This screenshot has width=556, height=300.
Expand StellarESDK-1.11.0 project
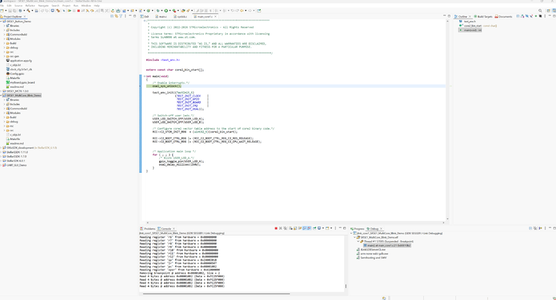pos(1,152)
